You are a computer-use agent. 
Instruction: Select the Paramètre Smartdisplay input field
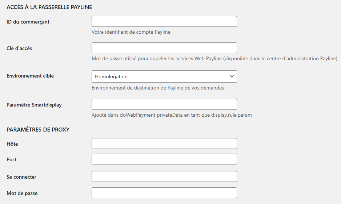[x=164, y=104]
